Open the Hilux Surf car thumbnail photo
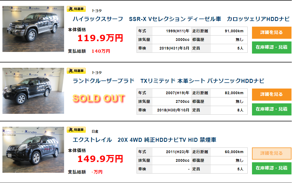The image size is (292, 183). pyautogui.click(x=33, y=29)
